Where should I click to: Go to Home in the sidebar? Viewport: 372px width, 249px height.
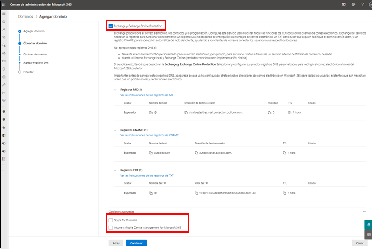[4, 22]
